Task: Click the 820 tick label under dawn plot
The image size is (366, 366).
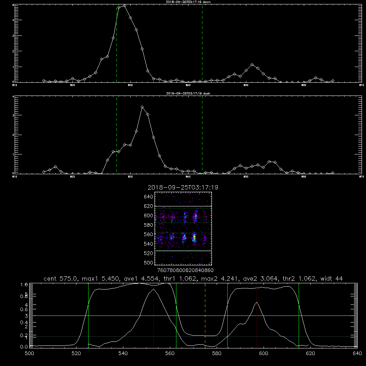Action: [72, 85]
